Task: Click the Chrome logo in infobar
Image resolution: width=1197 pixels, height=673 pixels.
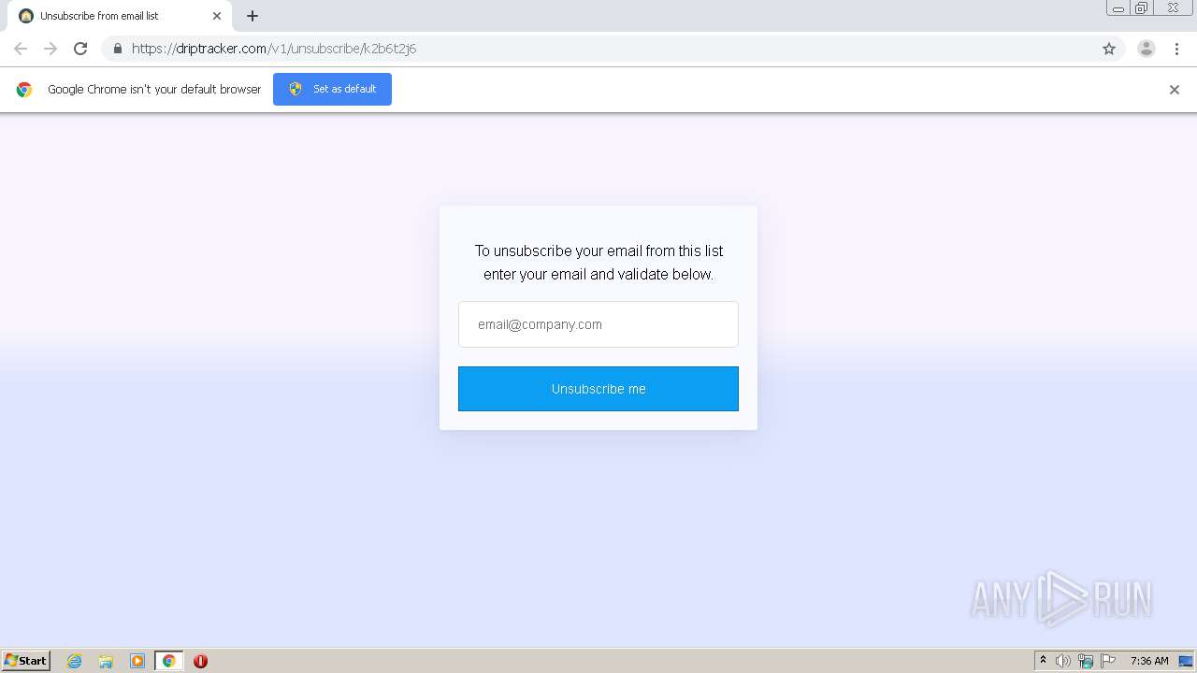Action: click(x=24, y=90)
